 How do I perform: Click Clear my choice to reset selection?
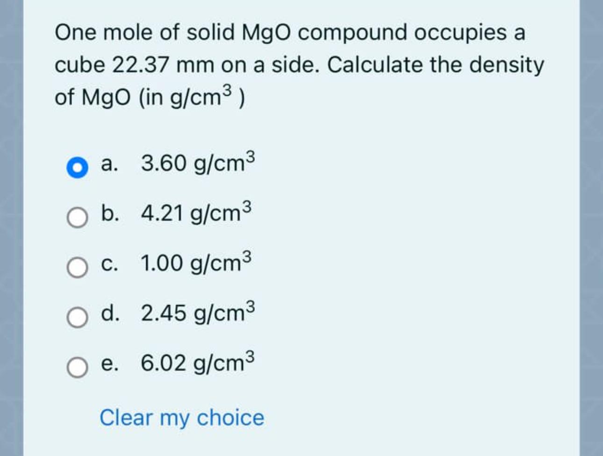tap(183, 417)
